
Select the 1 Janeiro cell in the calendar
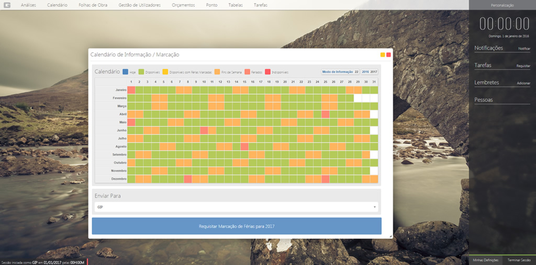(131, 90)
